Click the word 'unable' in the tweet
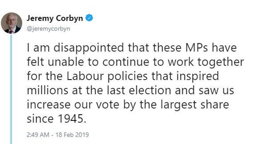 click(x=66, y=62)
